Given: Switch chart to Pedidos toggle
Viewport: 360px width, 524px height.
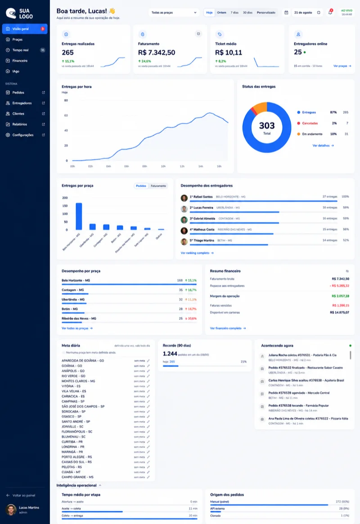Looking at the screenshot, I should click(x=141, y=186).
